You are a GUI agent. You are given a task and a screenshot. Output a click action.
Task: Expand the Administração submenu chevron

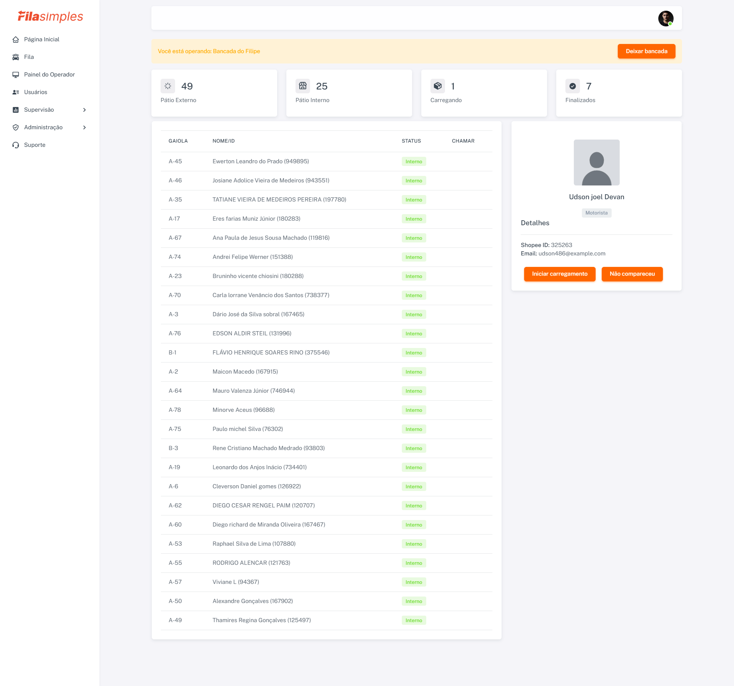(x=84, y=127)
